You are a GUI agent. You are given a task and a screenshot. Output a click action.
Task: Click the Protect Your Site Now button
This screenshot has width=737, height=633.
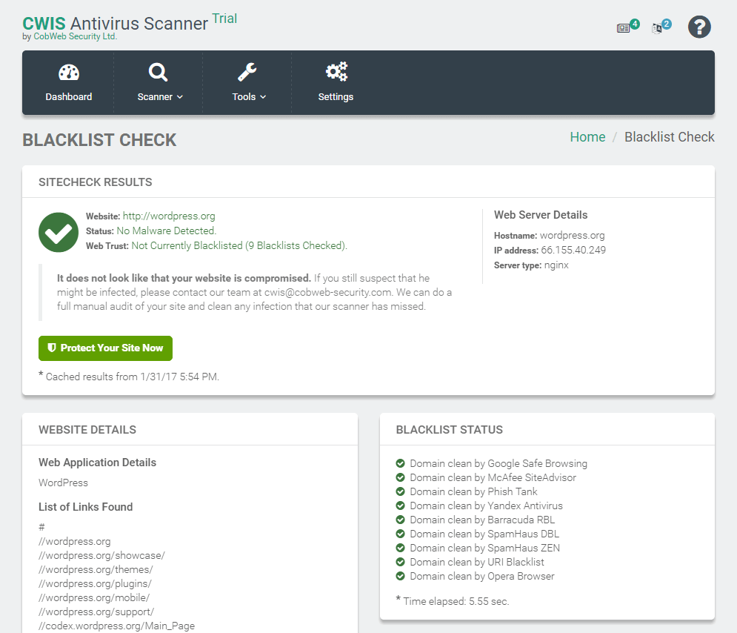pyautogui.click(x=105, y=348)
